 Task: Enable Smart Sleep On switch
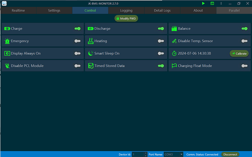[161, 53]
